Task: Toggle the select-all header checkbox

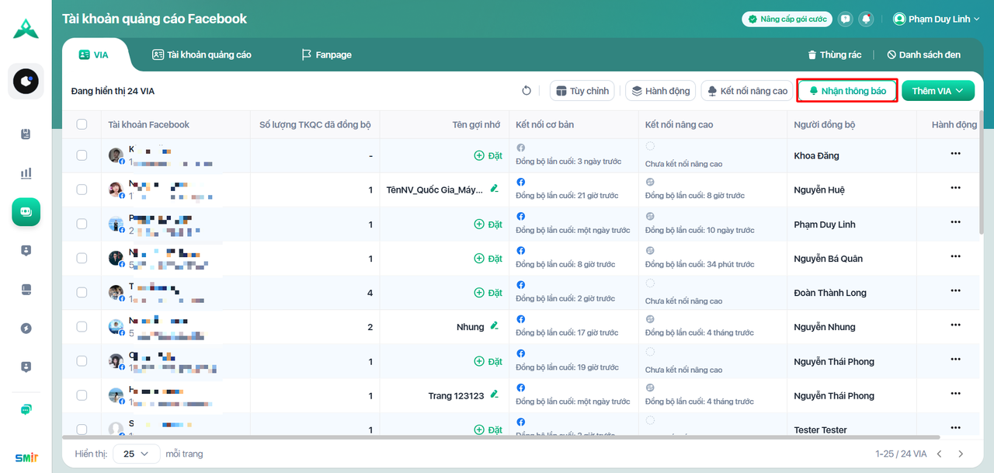Action: click(82, 124)
